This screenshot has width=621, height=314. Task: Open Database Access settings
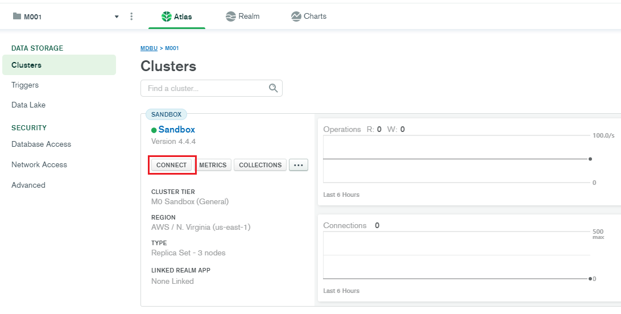tap(41, 144)
